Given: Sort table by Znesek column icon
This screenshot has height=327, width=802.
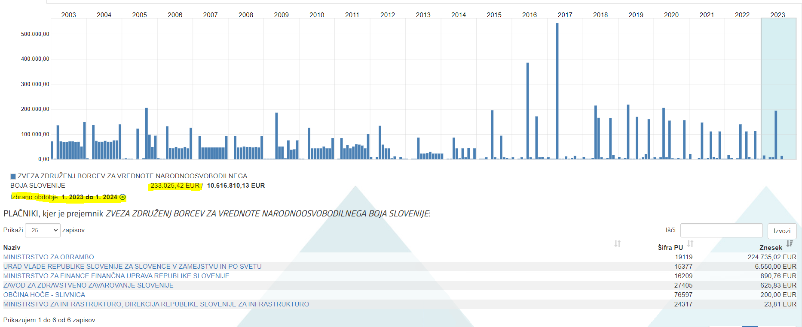Looking at the screenshot, I should tap(790, 243).
